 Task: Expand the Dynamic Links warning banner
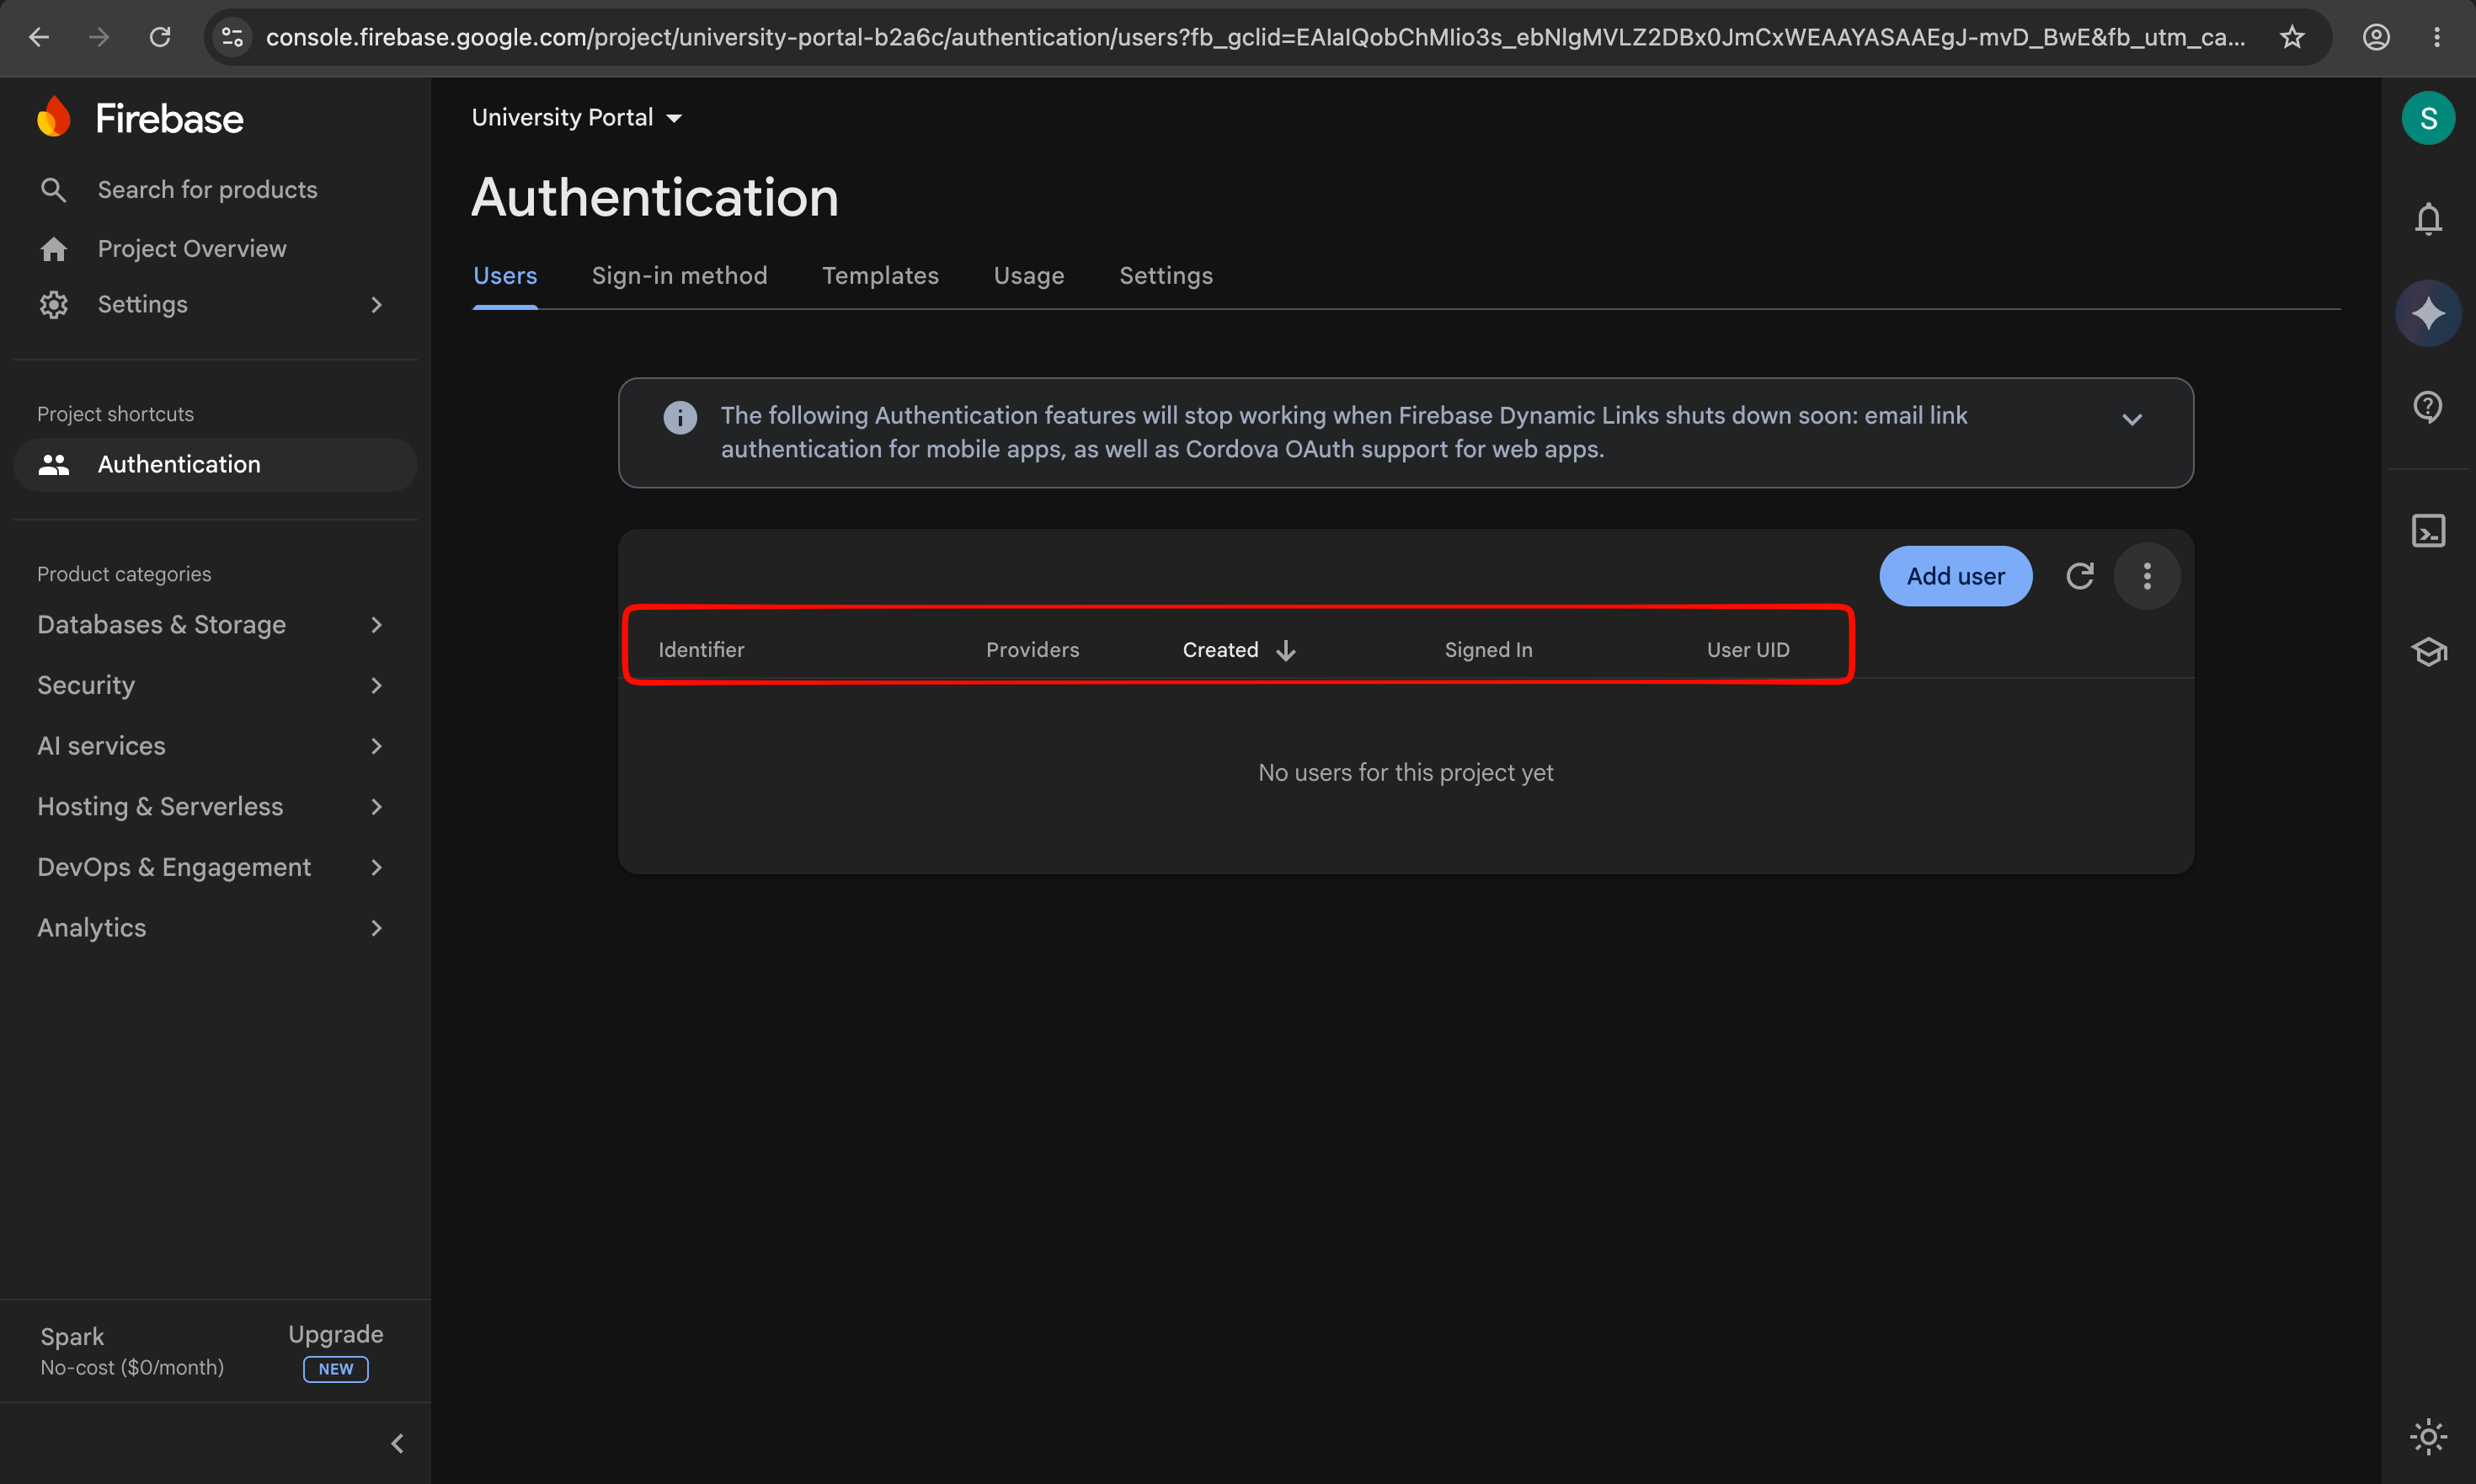2132,419
